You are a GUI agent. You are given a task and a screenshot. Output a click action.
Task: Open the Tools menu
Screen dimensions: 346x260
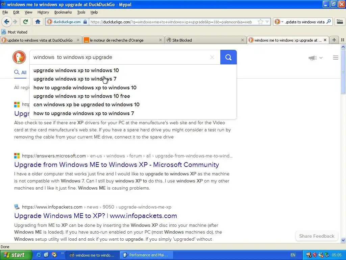[81, 12]
